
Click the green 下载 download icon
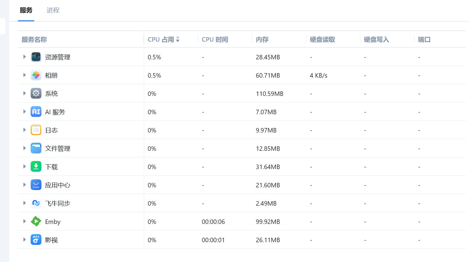36,167
